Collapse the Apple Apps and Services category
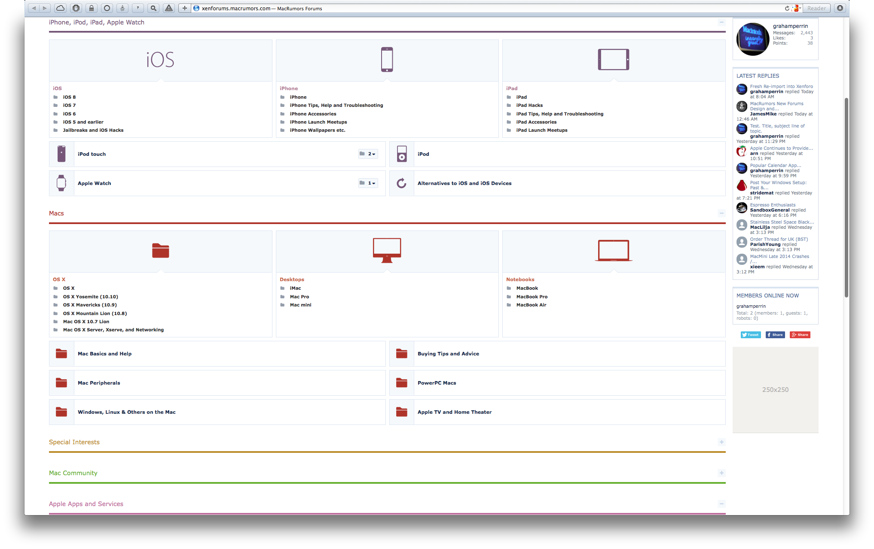 pos(721,504)
